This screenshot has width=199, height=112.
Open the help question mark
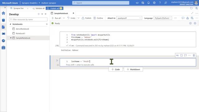[160, 3]
